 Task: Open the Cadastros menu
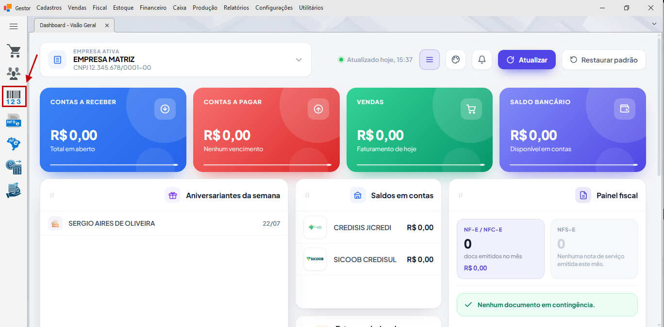(49, 8)
